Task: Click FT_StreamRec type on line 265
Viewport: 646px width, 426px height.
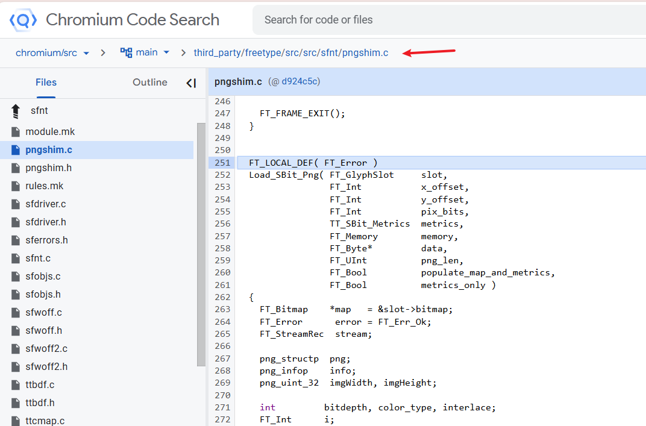Action: 292,334
